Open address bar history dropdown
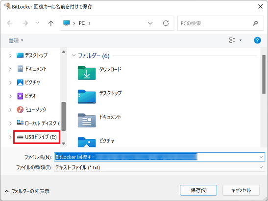The width and height of the screenshot is (268, 201). coord(150,23)
